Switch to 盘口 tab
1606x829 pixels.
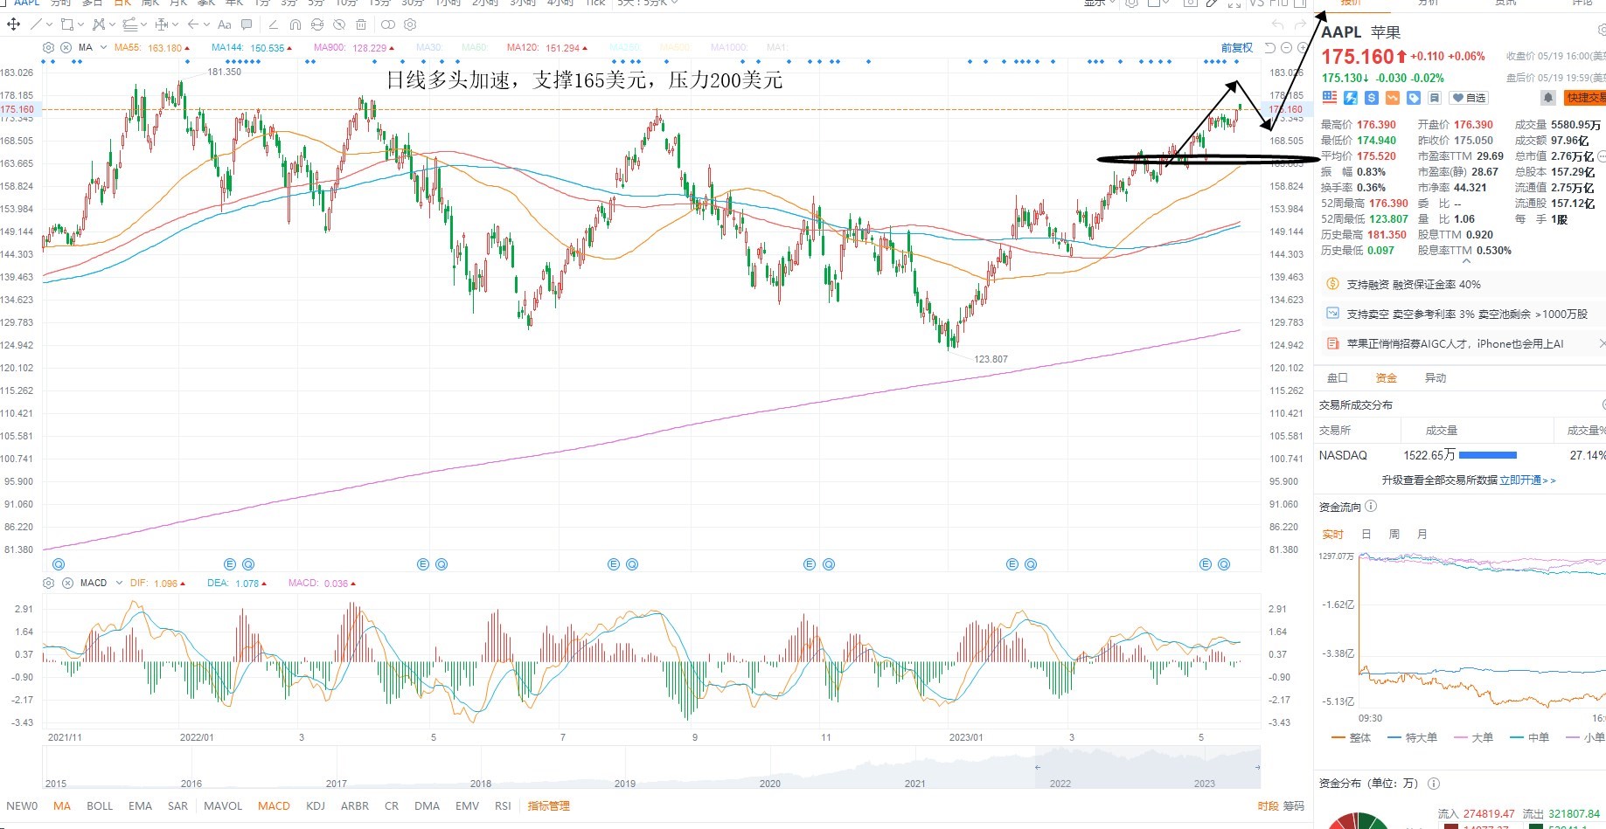click(1338, 378)
